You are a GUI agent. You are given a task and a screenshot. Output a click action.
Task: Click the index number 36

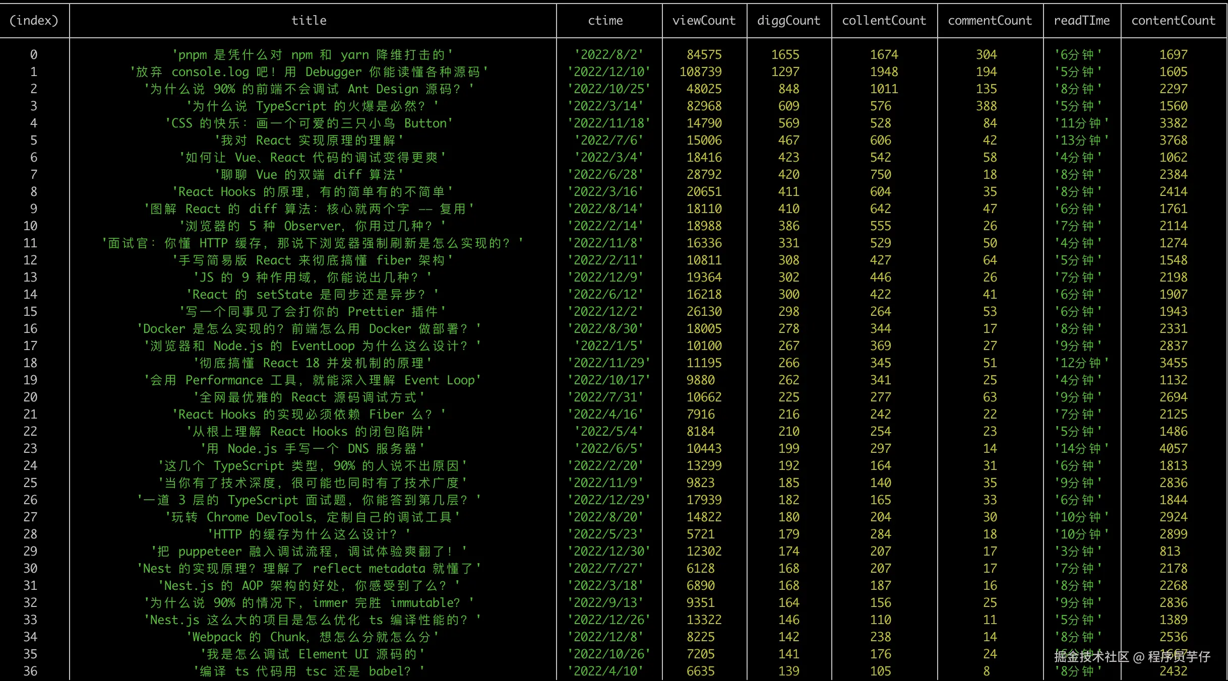30,671
